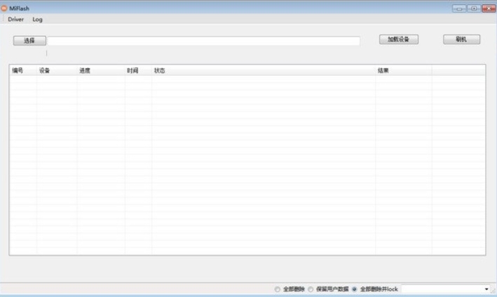
Task: Select the 全部删除并lock radio option
Action: click(x=355, y=289)
